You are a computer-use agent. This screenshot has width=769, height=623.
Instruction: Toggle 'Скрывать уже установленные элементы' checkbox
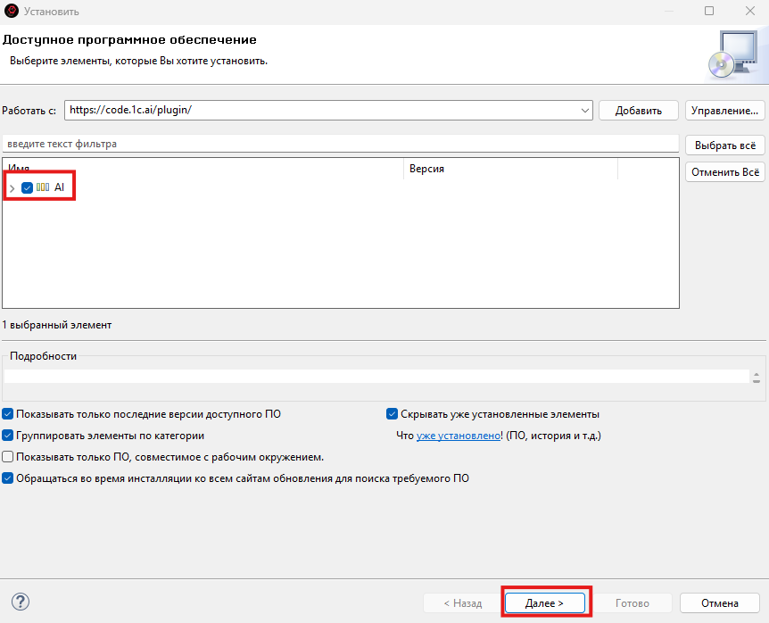392,414
